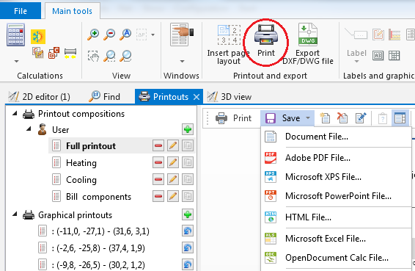Switch to the 2D editor (1) tab
Screen dimensions: 415x271
pos(39,97)
